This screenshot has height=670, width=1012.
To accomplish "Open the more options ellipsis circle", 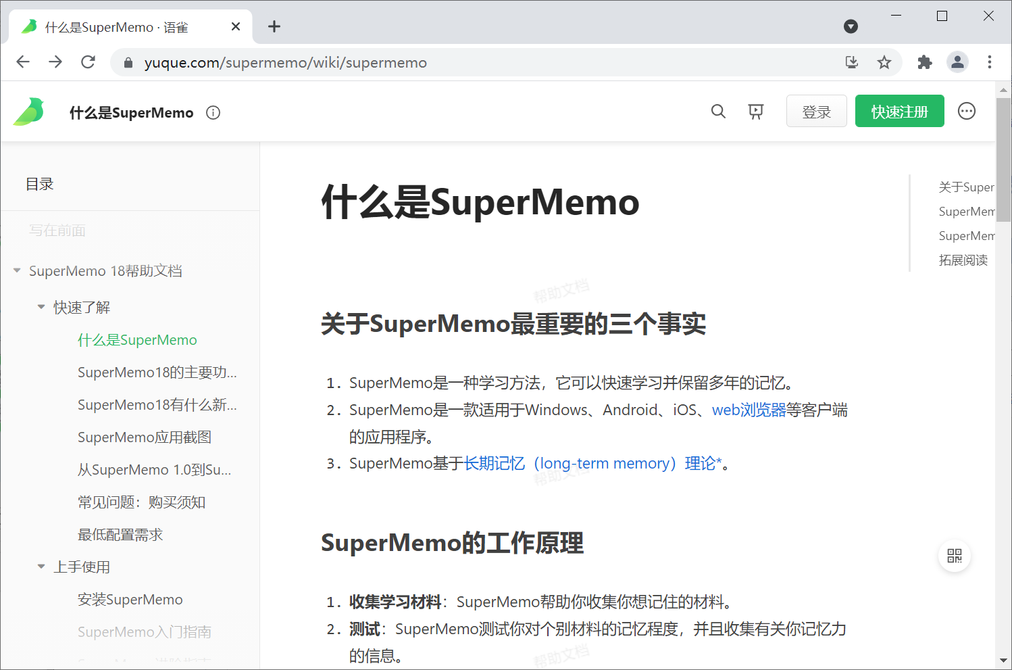I will (967, 111).
